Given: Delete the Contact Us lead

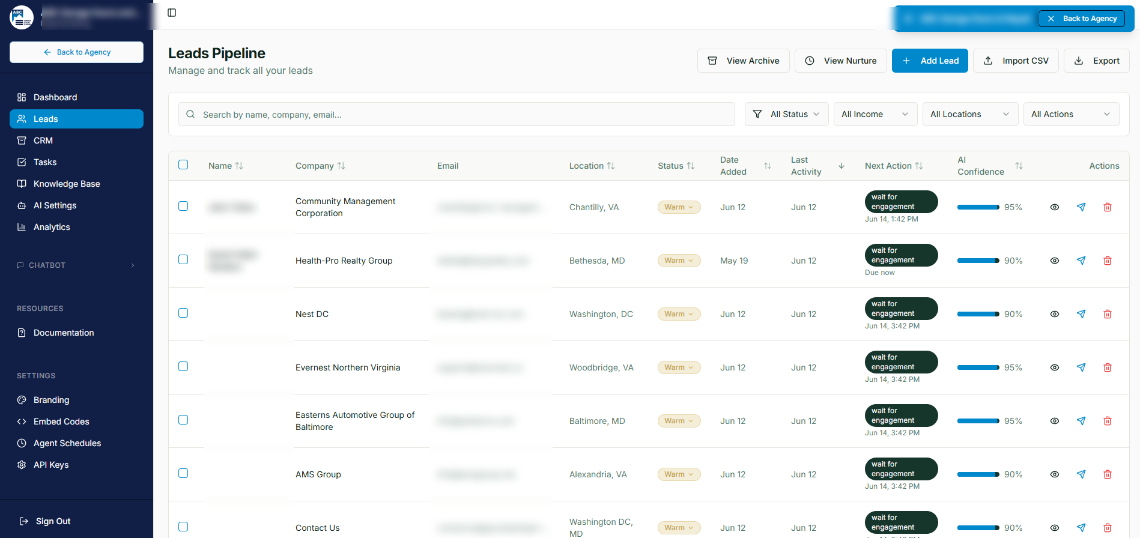Looking at the screenshot, I should tap(1108, 528).
